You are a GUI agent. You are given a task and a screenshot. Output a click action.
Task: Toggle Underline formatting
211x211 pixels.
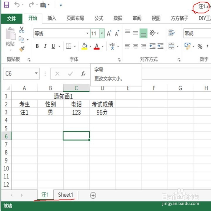pos(53,46)
